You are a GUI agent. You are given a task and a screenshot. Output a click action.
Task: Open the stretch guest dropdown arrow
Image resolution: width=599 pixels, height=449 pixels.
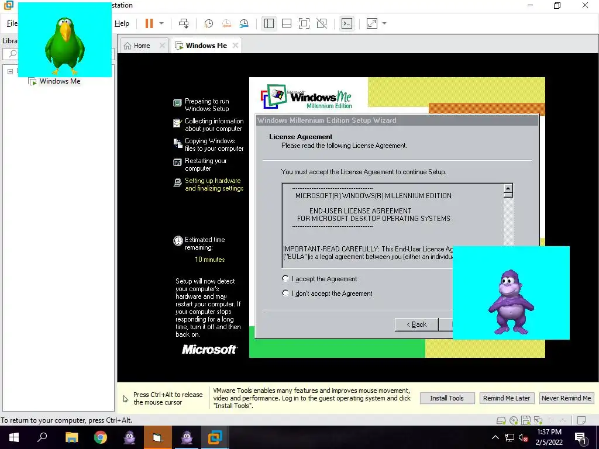[x=384, y=23]
